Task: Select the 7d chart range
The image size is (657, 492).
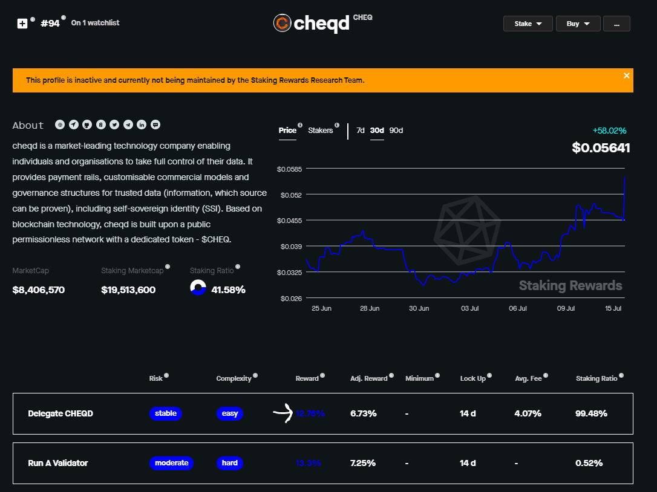Action: (361, 131)
